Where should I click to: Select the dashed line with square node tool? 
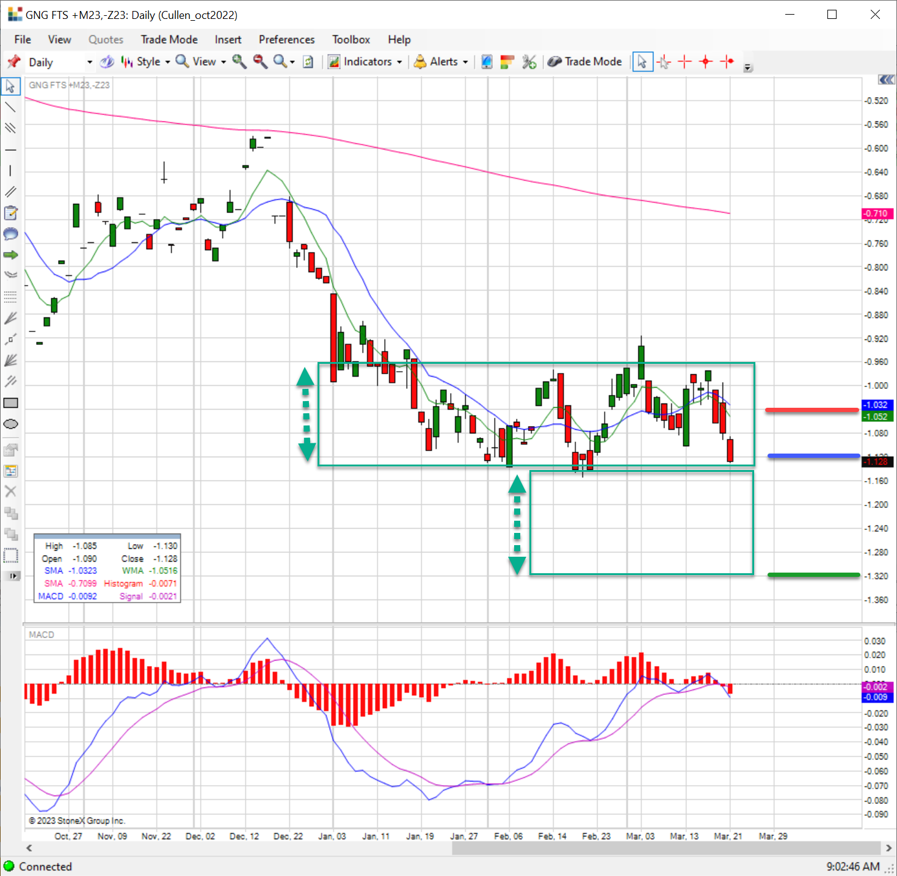10,339
